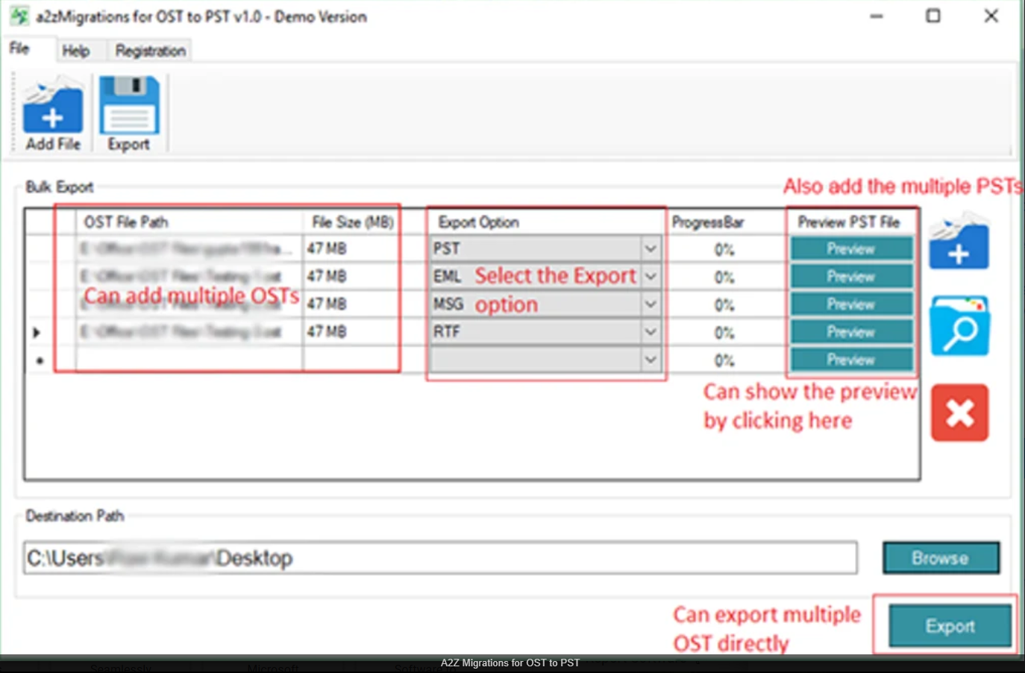Open the Help menu
The height and width of the screenshot is (673, 1025).
[x=75, y=51]
